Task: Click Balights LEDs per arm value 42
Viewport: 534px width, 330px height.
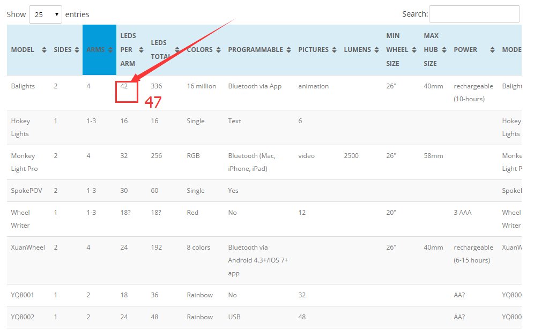Action: click(x=124, y=86)
